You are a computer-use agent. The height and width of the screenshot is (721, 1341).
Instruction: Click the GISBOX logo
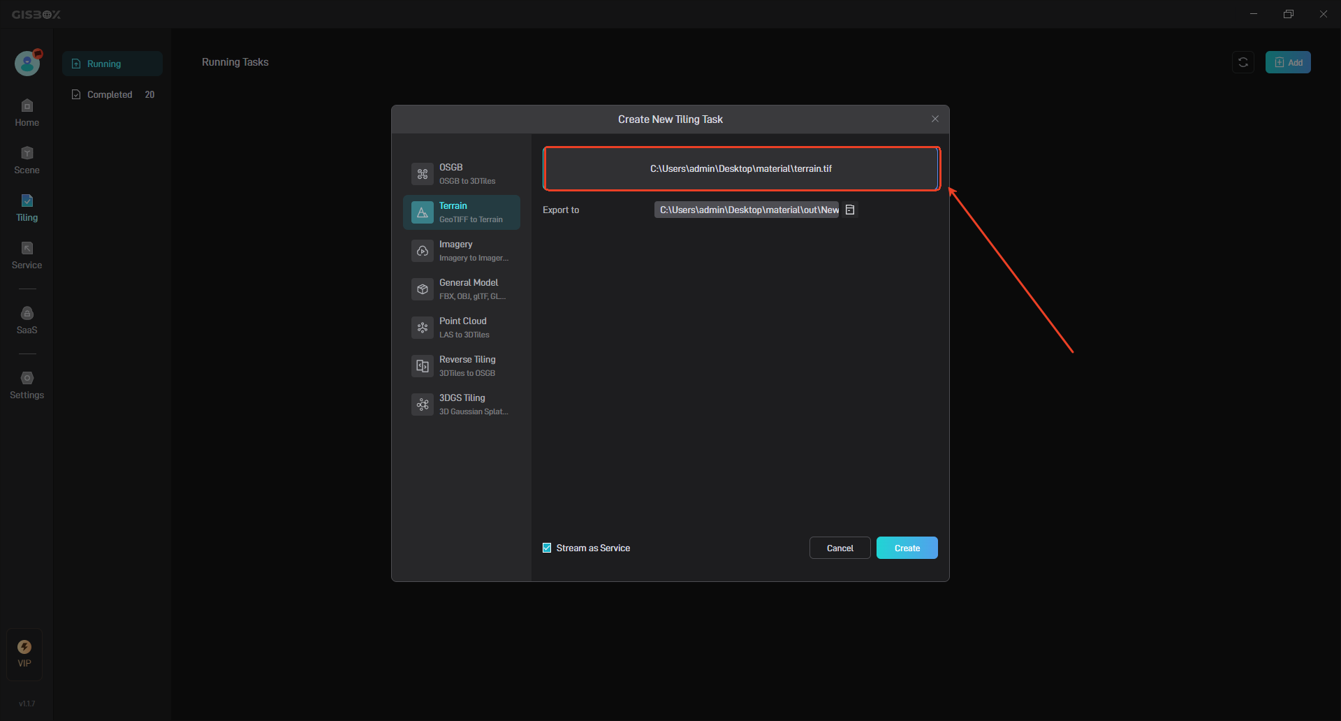pyautogui.click(x=36, y=15)
